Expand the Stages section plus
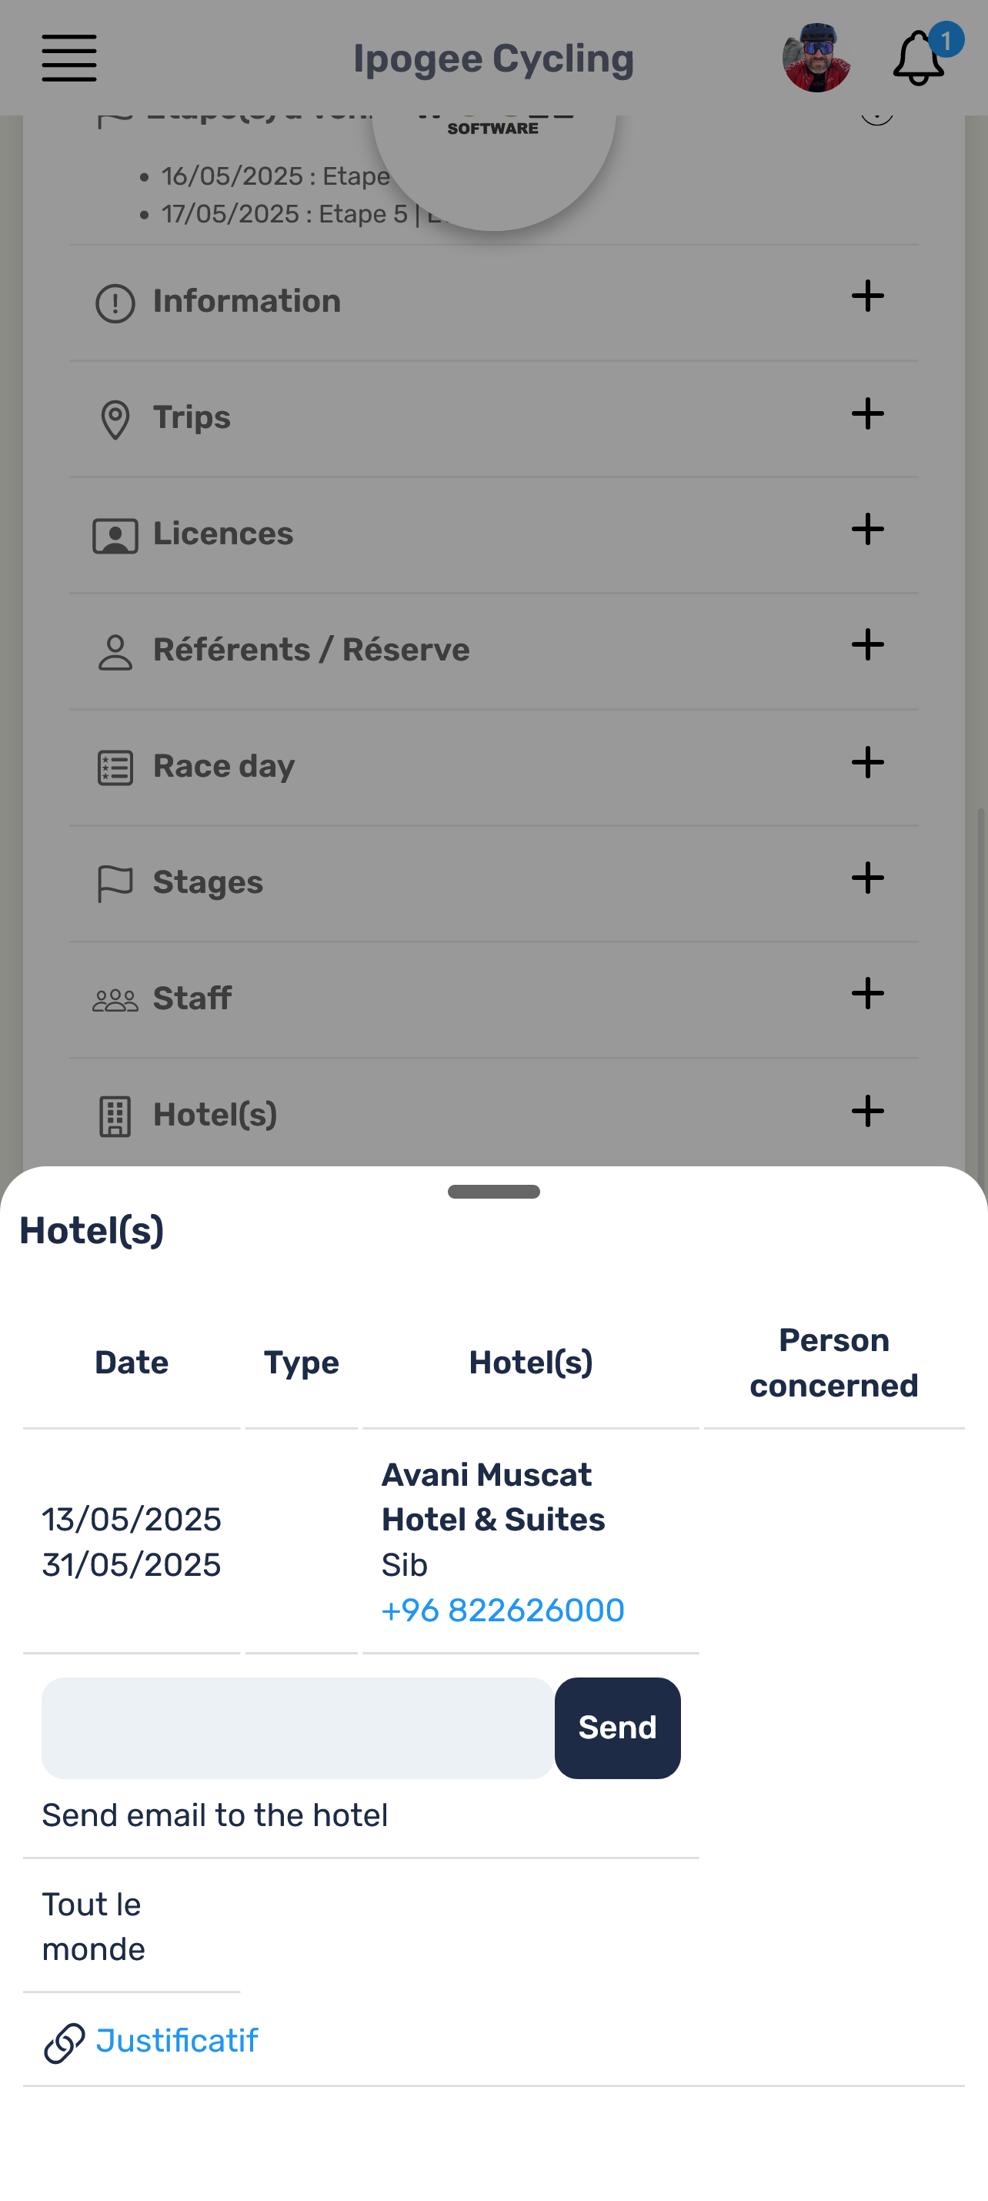Screen dimensions: 988x2201 [x=868, y=878]
